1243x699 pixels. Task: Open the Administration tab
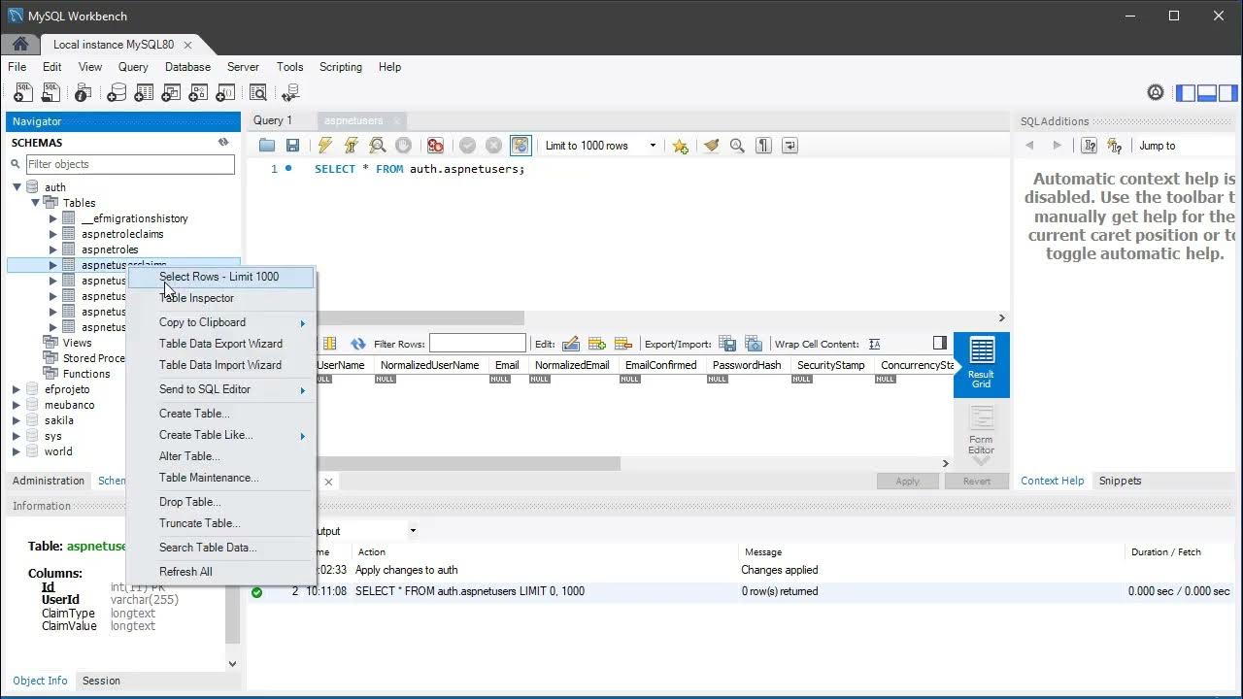49,481
